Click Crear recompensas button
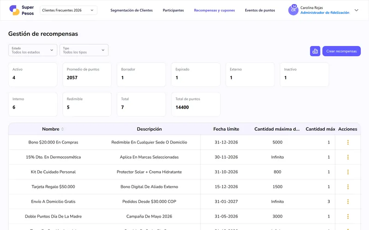This screenshot has height=230, width=369. [x=341, y=51]
